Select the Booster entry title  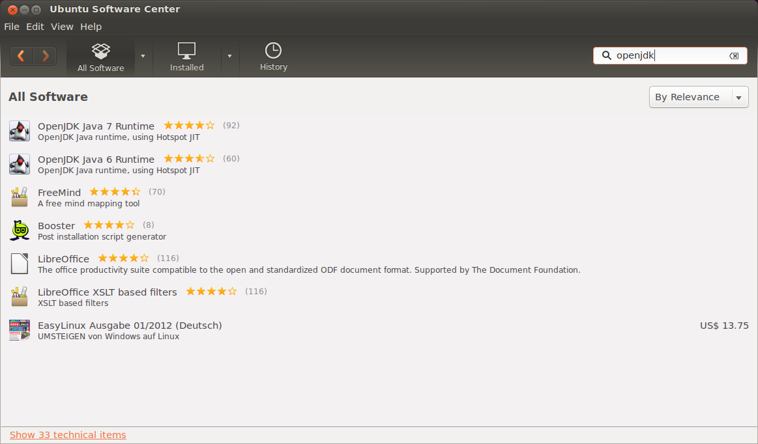57,226
